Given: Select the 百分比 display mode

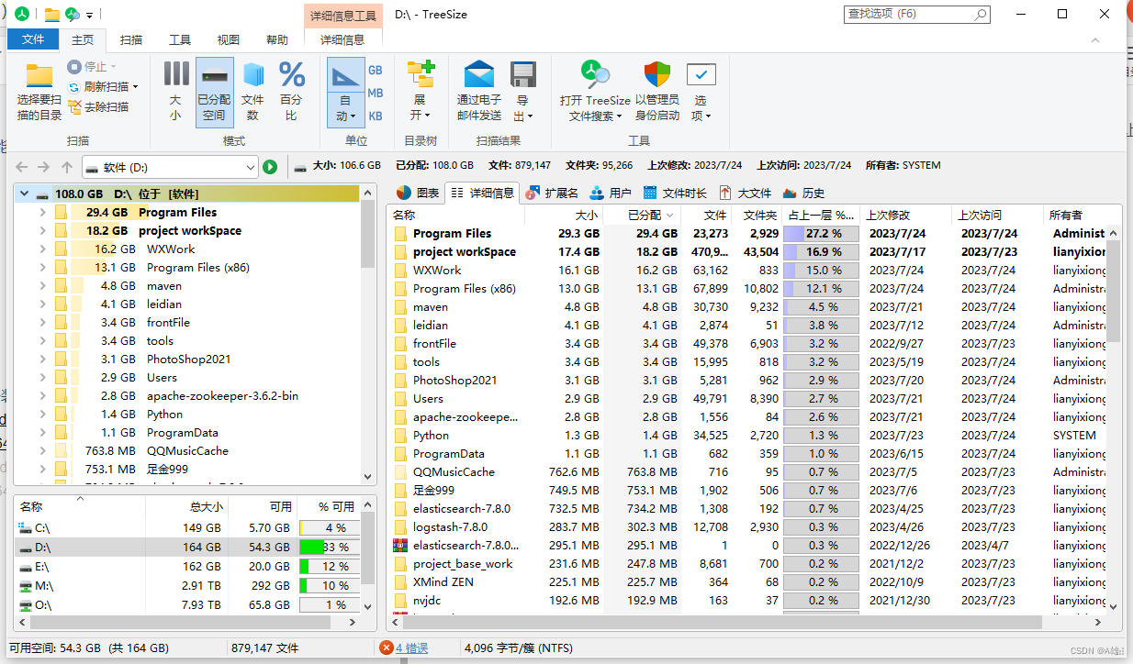Looking at the screenshot, I should [x=292, y=89].
